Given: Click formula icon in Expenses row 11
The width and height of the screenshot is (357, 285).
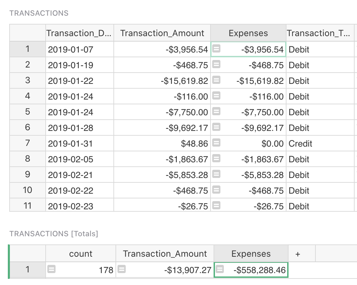Looking at the screenshot, I should pos(216,206).
